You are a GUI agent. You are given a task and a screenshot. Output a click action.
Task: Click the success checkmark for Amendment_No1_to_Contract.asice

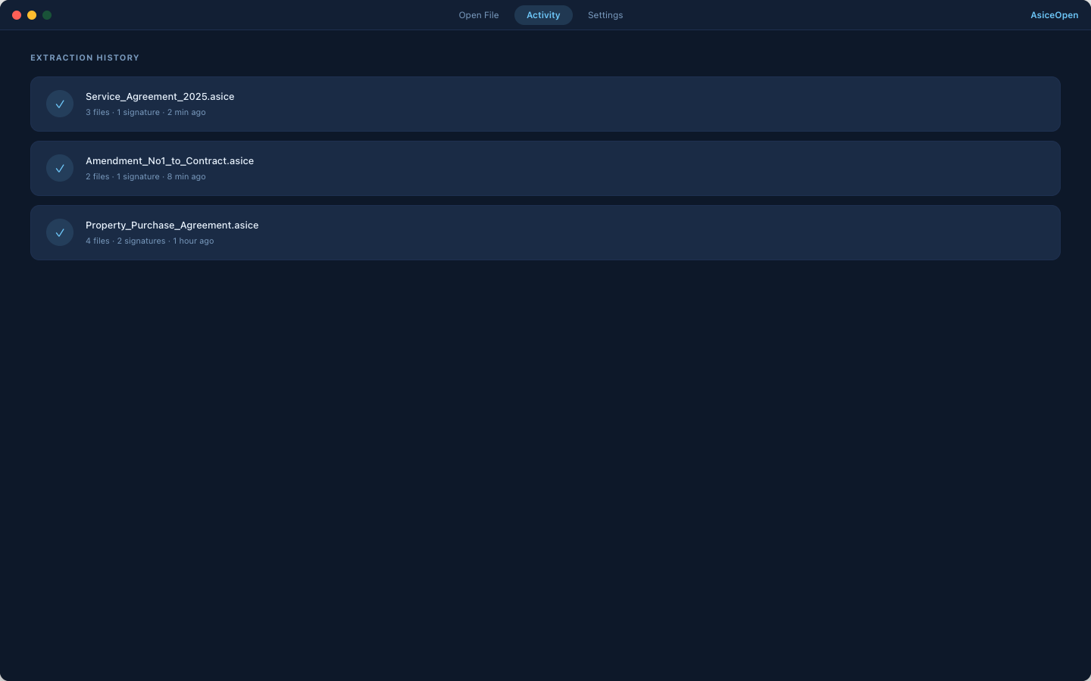(x=60, y=169)
